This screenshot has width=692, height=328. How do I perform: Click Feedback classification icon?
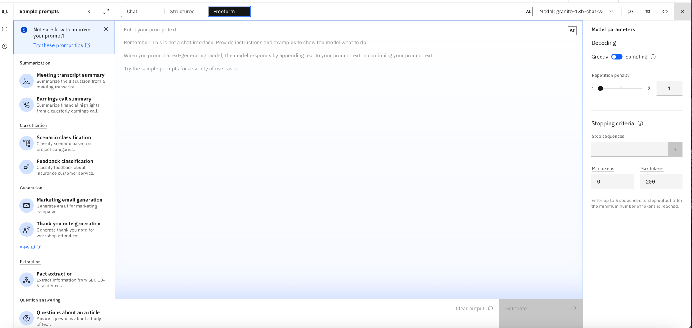point(27,167)
